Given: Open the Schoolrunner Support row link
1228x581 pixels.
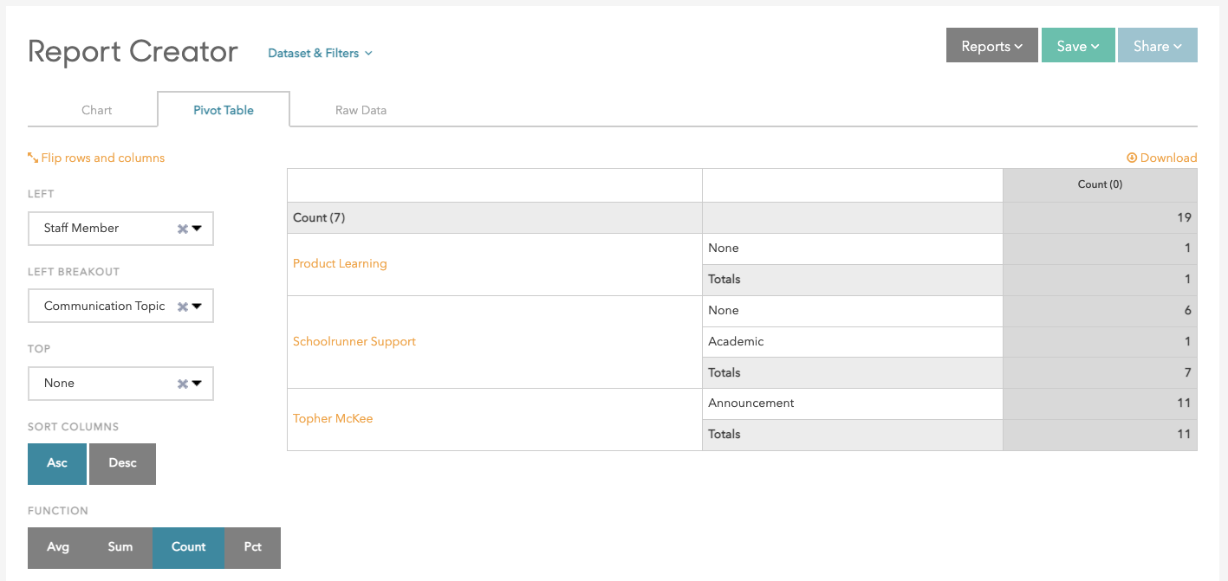Looking at the screenshot, I should [354, 341].
